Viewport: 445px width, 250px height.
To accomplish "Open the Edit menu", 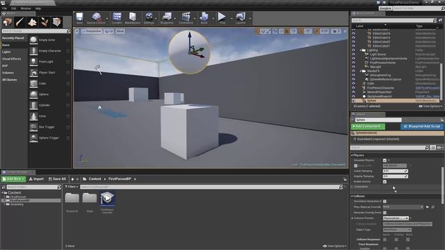I will [14, 8].
